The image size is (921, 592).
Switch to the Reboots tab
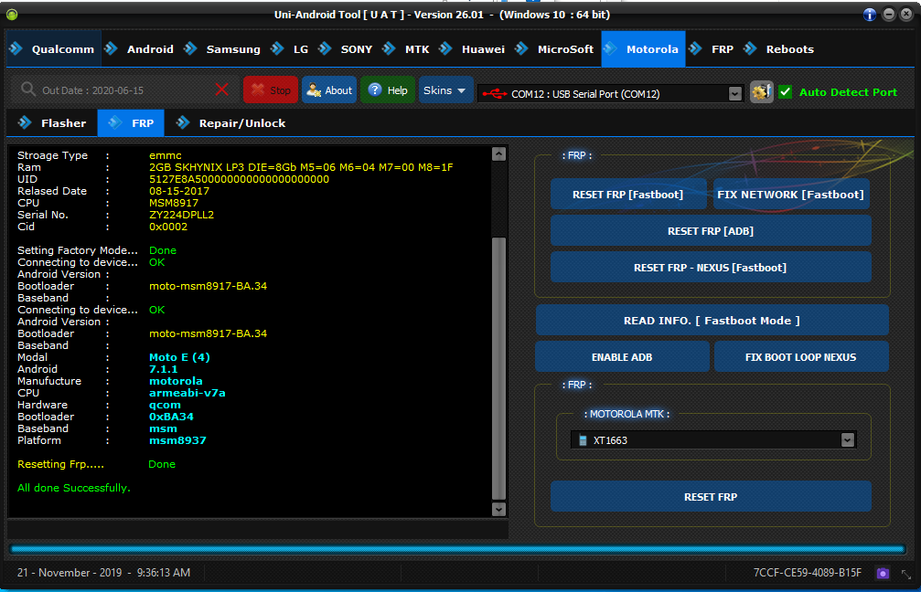click(x=780, y=49)
